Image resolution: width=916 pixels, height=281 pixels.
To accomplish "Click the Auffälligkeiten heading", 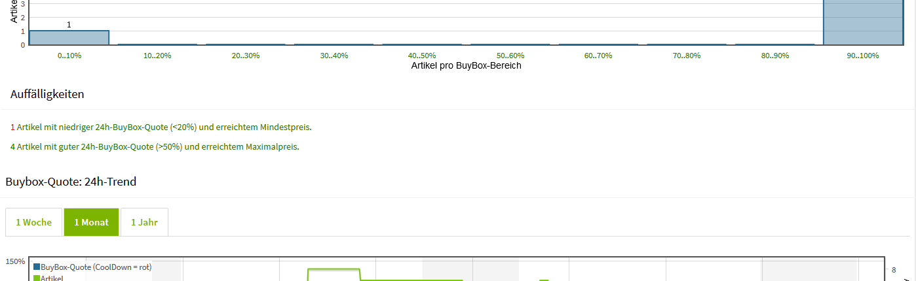I will pyautogui.click(x=47, y=94).
